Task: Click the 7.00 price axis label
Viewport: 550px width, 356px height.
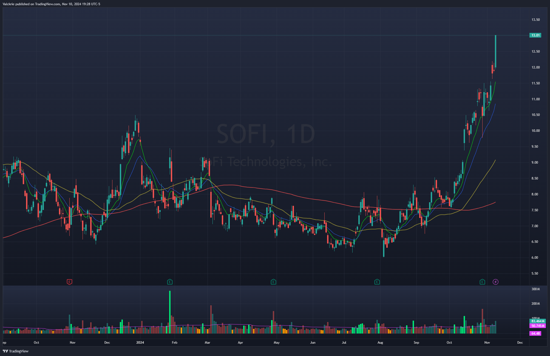Action: click(535, 226)
